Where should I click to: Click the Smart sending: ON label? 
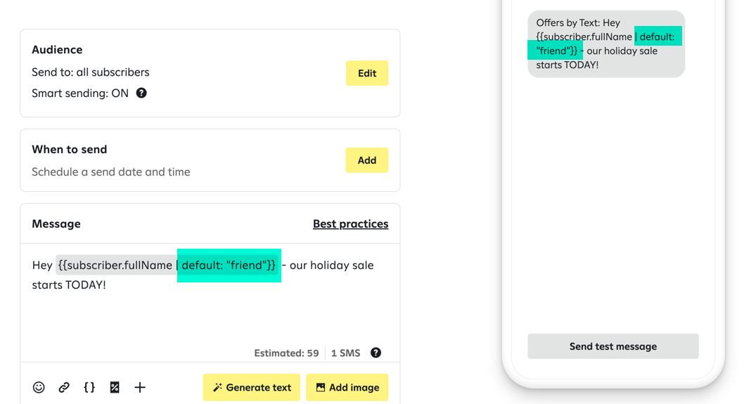coord(80,93)
